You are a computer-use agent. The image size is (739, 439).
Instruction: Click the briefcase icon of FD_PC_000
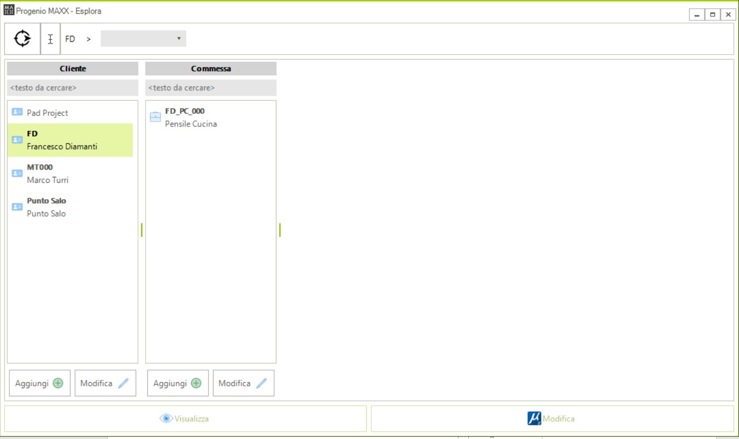coord(155,117)
